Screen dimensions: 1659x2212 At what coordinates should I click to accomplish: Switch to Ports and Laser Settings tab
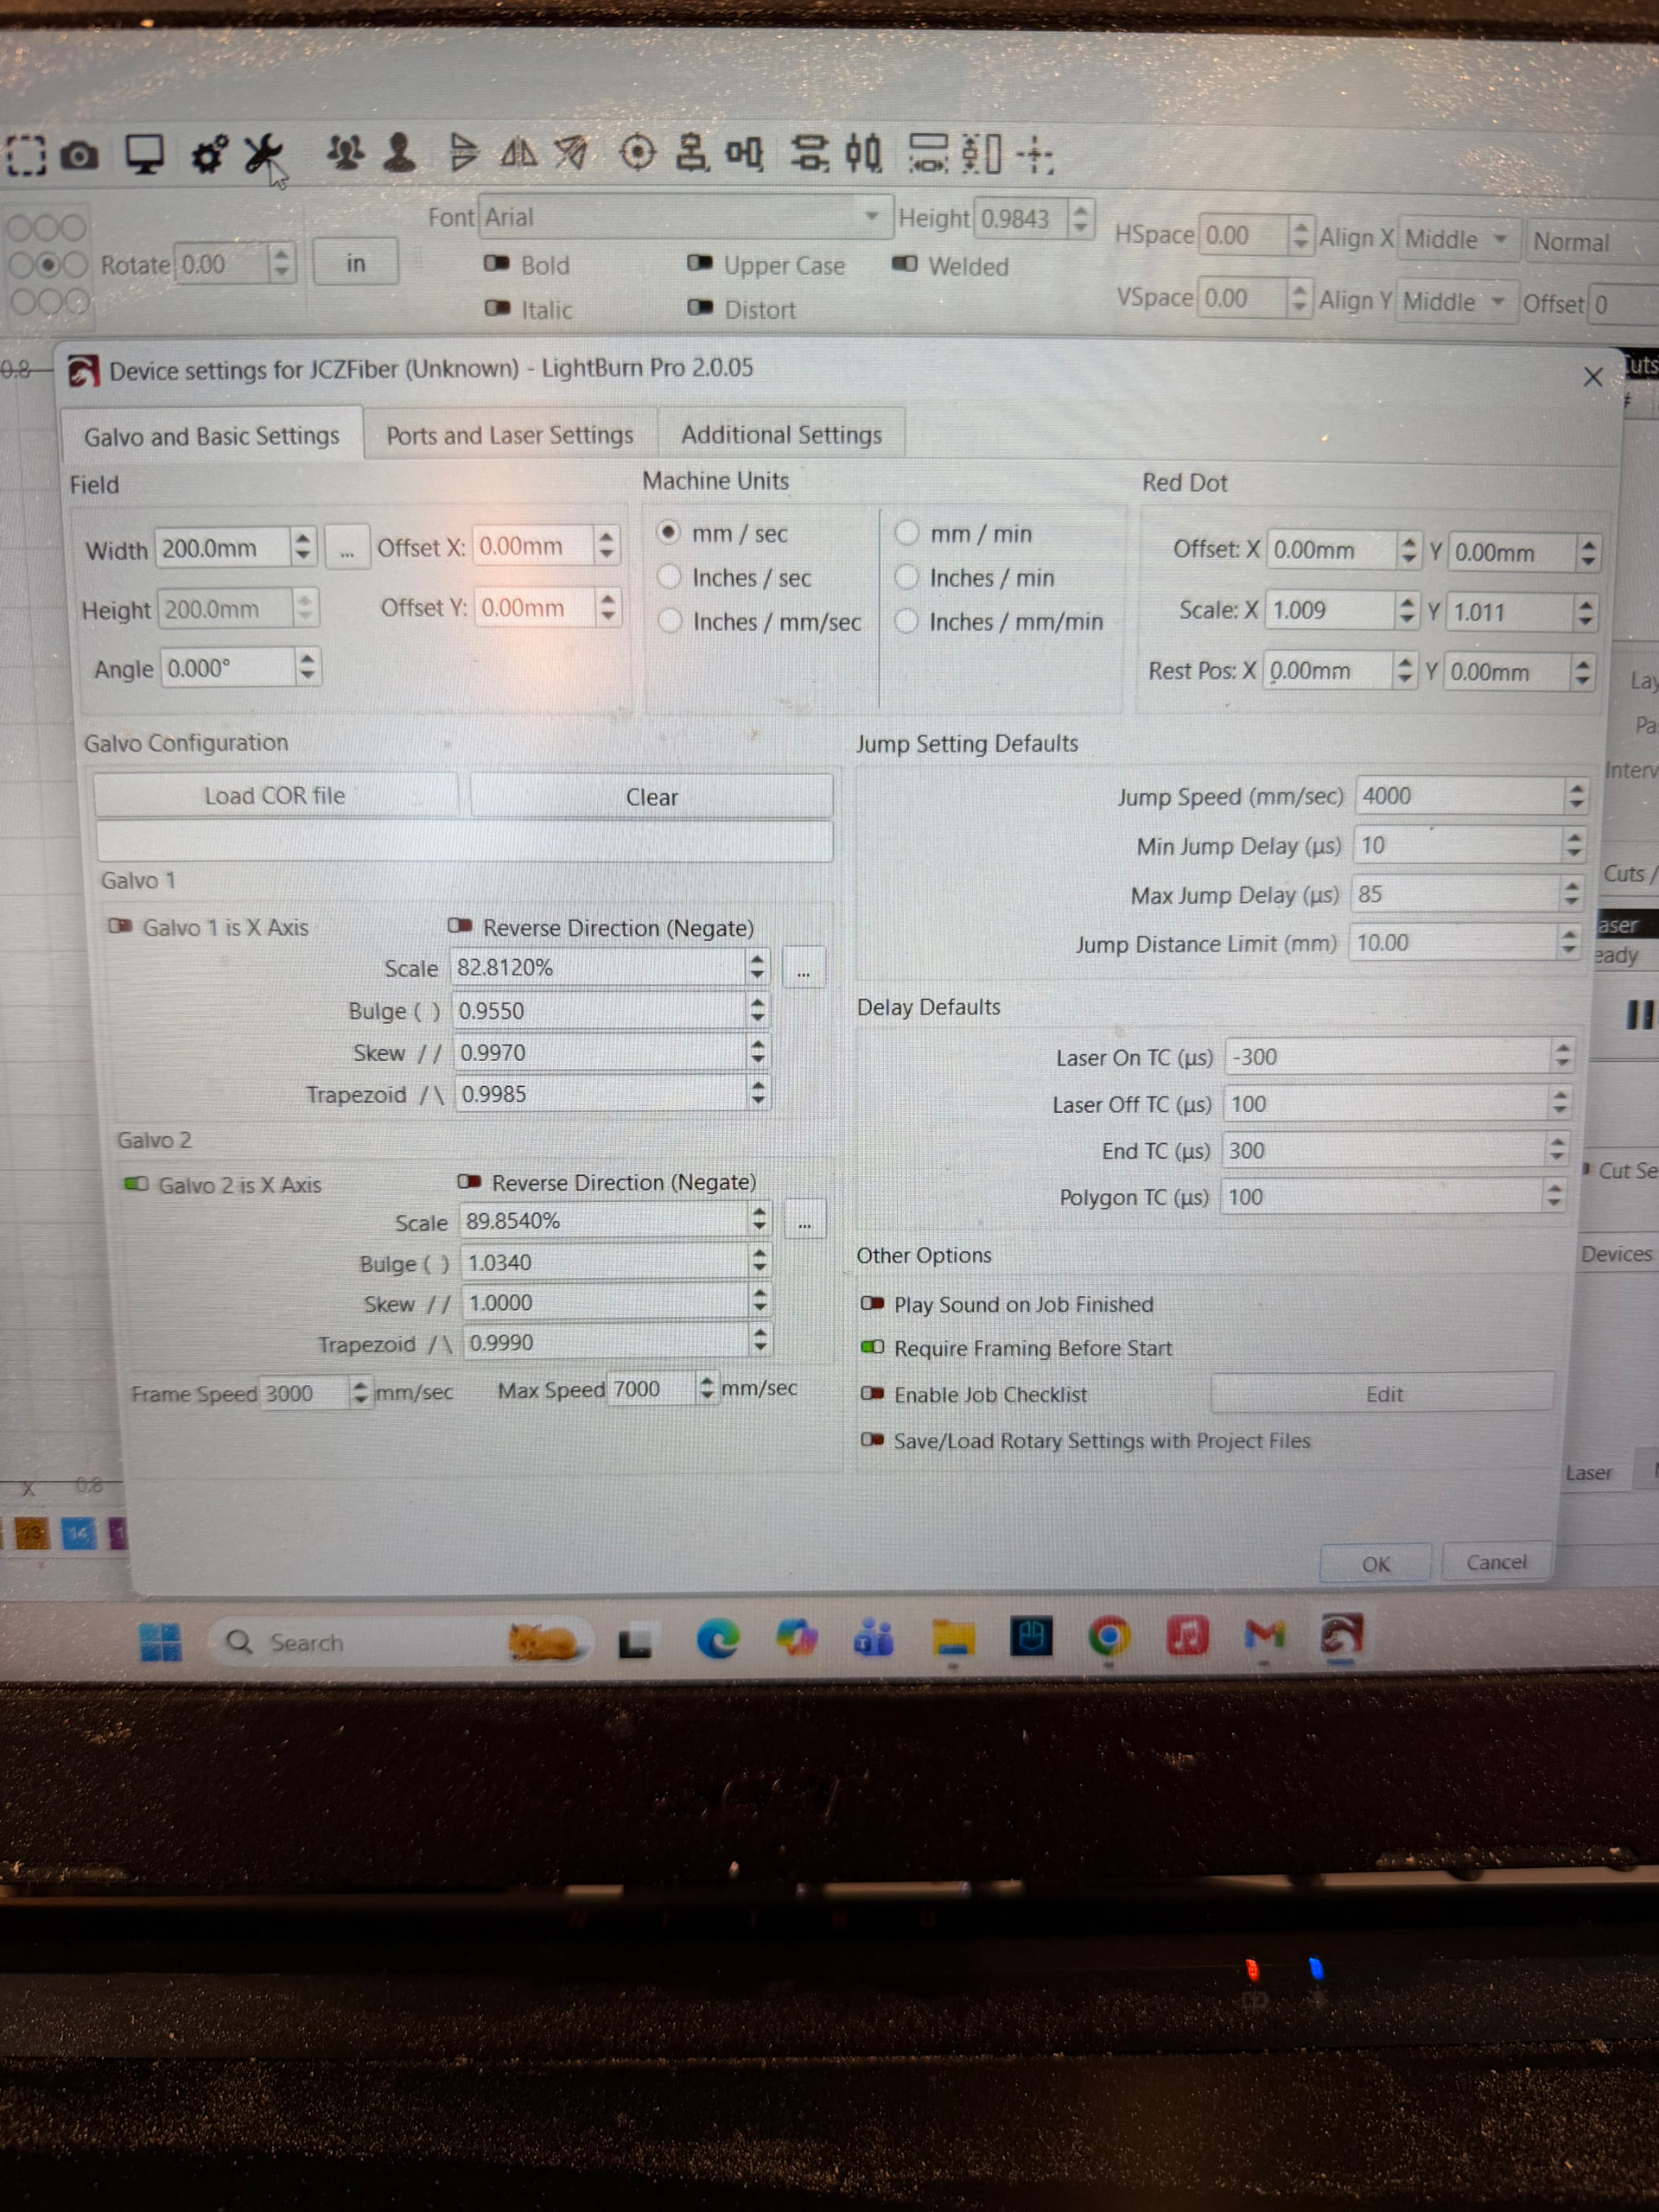point(509,435)
